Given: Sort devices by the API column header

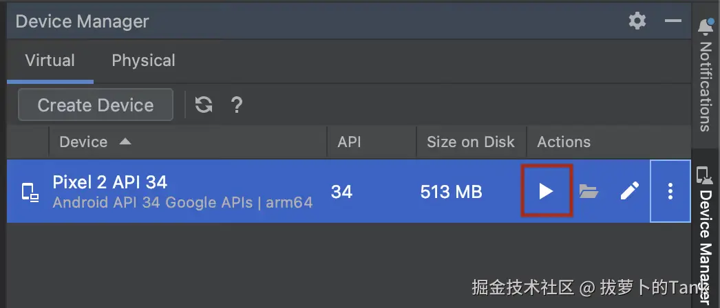Looking at the screenshot, I should coord(349,142).
